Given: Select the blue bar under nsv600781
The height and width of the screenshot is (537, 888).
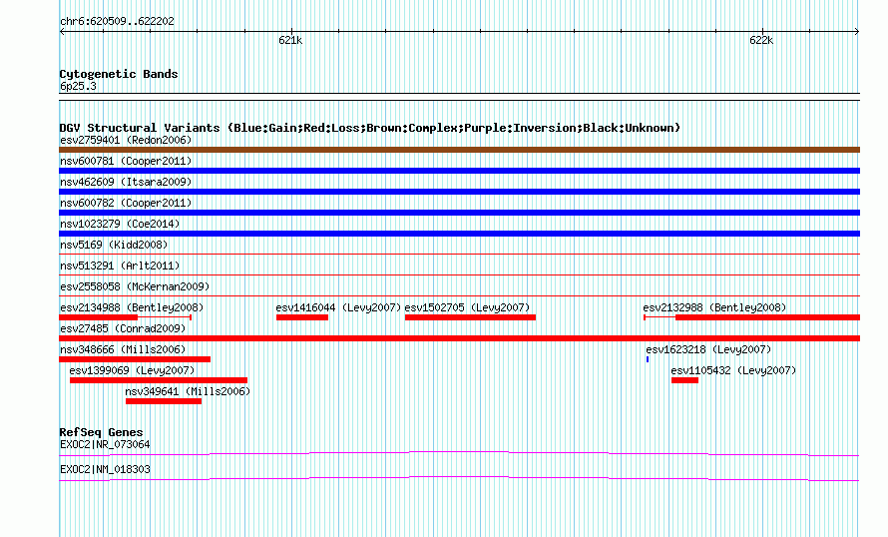Looking at the screenshot, I should point(459,171).
